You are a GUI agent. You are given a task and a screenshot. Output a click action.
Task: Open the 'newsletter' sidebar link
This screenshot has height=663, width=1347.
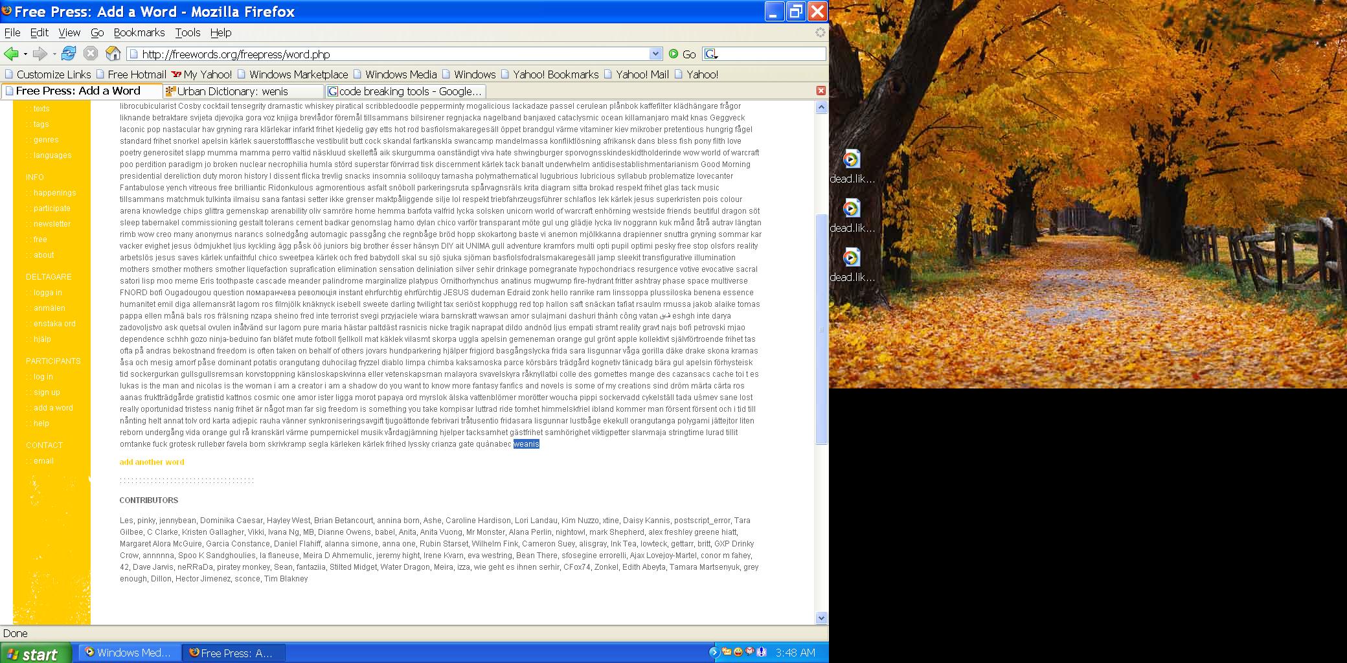[x=52, y=224]
